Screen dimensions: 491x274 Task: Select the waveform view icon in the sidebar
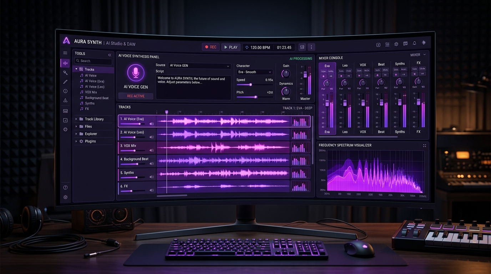(x=65, y=63)
